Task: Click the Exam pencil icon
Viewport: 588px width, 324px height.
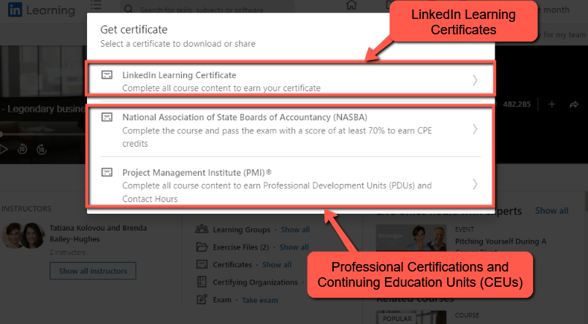Action: tap(202, 299)
